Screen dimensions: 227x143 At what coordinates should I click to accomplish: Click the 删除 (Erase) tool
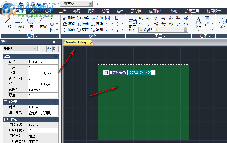point(68,18)
